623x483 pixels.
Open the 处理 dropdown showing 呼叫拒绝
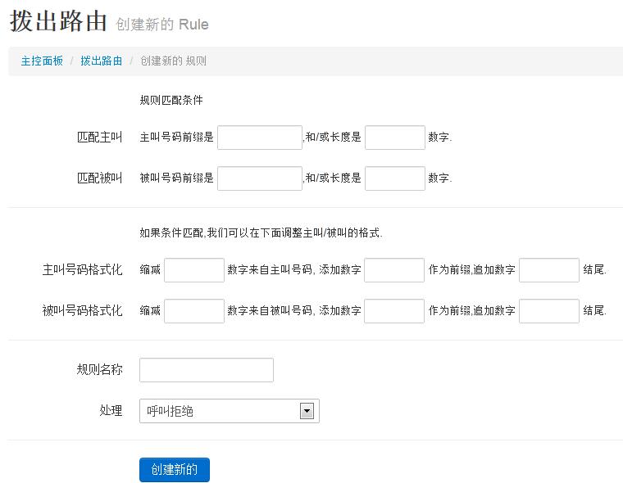[x=230, y=411]
